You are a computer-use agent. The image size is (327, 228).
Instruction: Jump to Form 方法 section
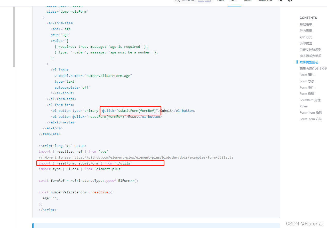point(307,81)
